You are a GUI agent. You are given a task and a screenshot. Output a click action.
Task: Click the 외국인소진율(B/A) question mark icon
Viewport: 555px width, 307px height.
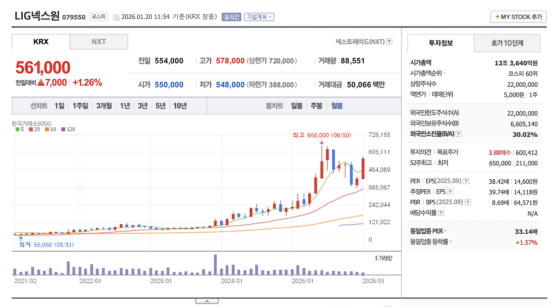(x=458, y=134)
